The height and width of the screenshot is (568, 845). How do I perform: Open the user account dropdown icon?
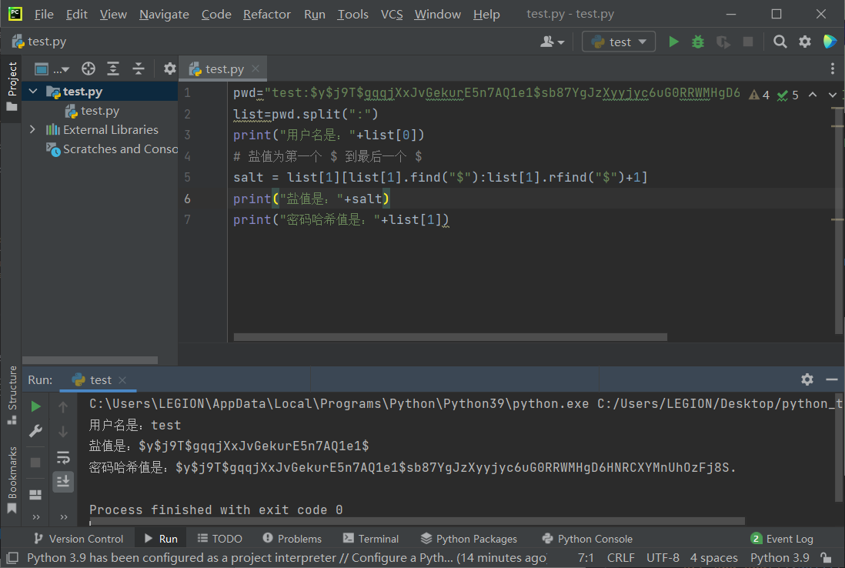552,42
